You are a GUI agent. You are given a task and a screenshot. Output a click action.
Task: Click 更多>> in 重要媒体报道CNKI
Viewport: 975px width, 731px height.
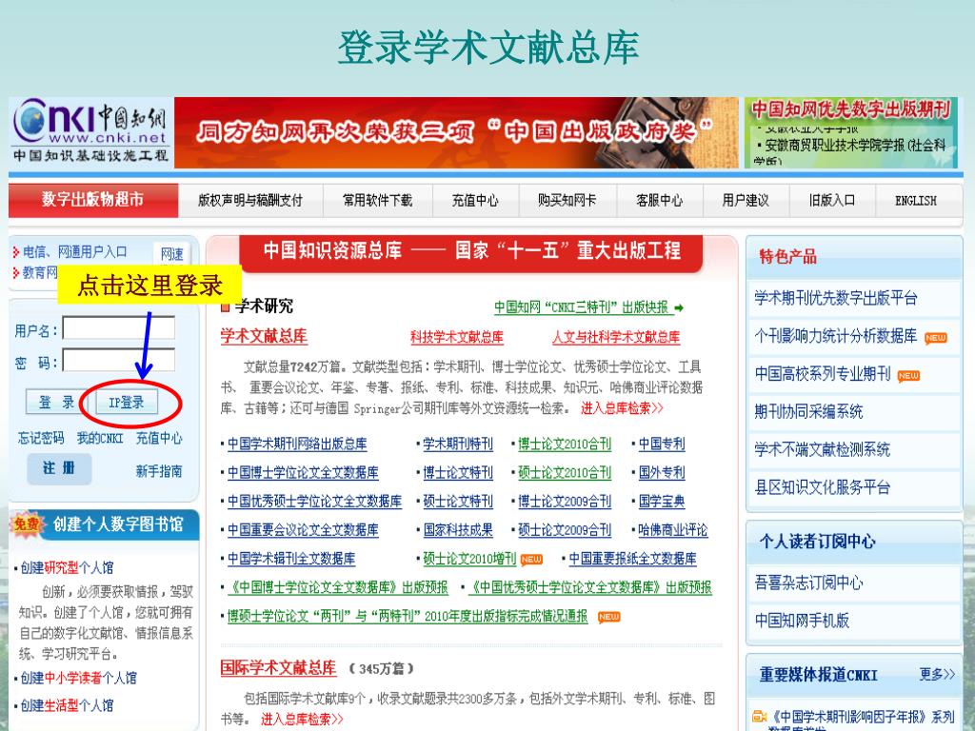point(937,675)
